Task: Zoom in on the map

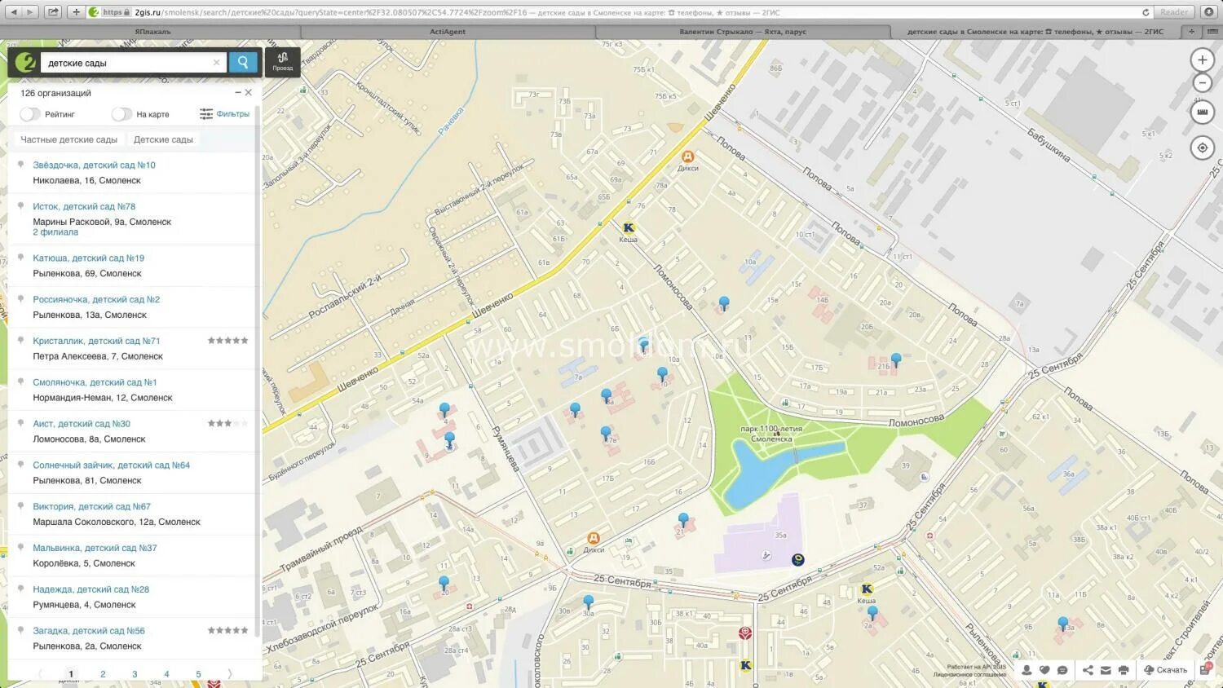Action: pos(1202,60)
